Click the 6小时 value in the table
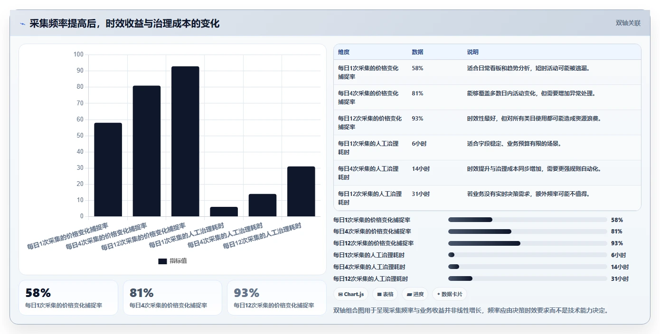660x334 pixels. click(x=419, y=144)
